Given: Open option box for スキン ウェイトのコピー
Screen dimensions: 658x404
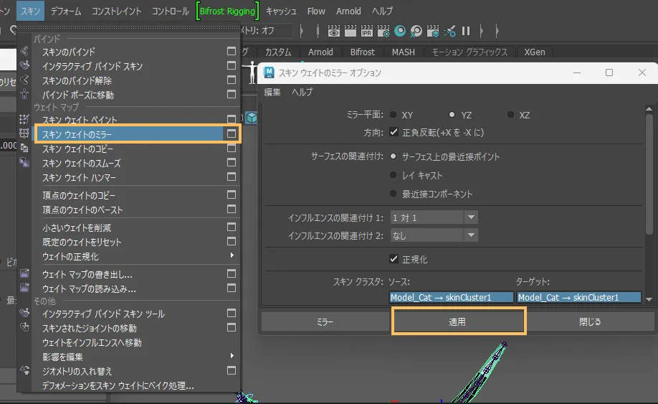Looking at the screenshot, I should (x=231, y=149).
